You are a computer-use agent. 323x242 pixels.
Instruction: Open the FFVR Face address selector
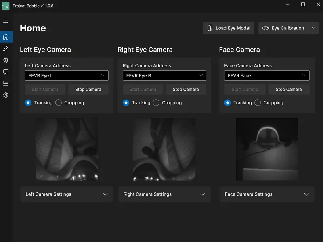pos(266,75)
